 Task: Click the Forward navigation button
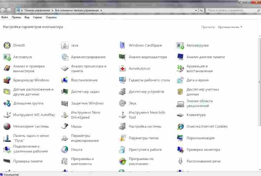(9, 10)
